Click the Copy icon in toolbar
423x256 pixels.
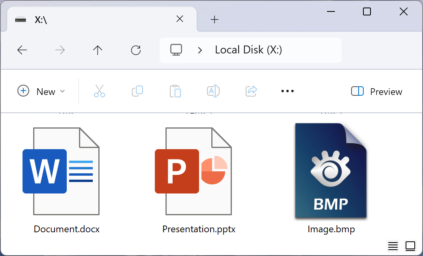[x=137, y=91]
